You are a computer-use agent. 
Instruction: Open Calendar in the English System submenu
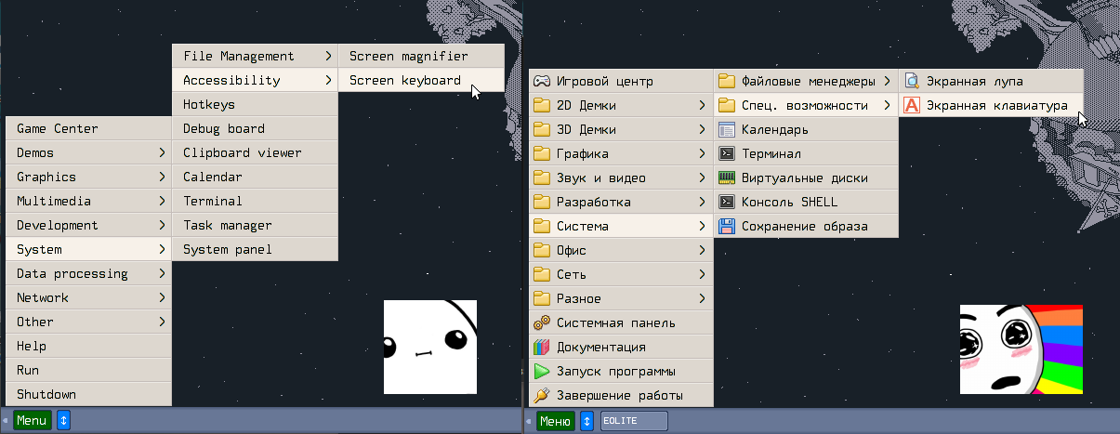pos(256,177)
